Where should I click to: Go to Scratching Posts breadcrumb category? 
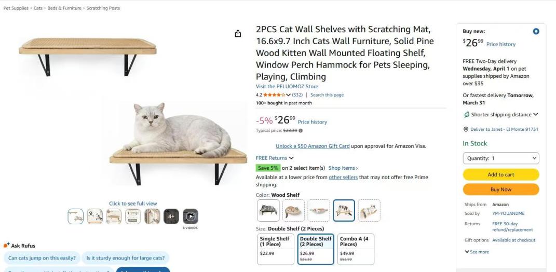coord(103,8)
